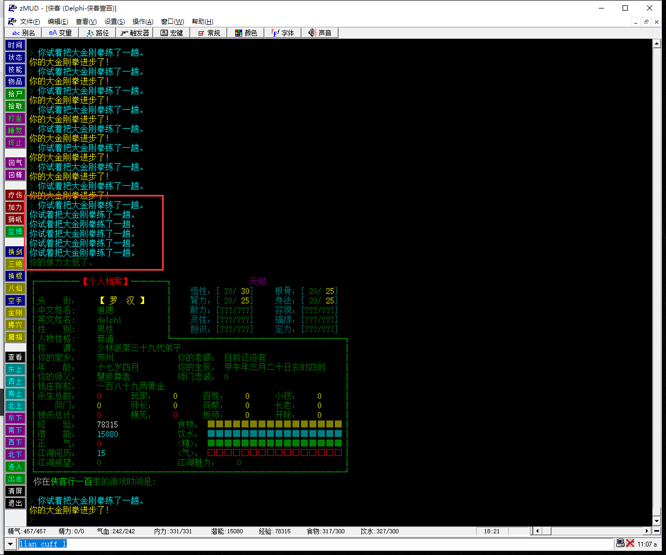Click the connection computer icon in status bar
Screen dimensions: 666x555
tap(620, 543)
